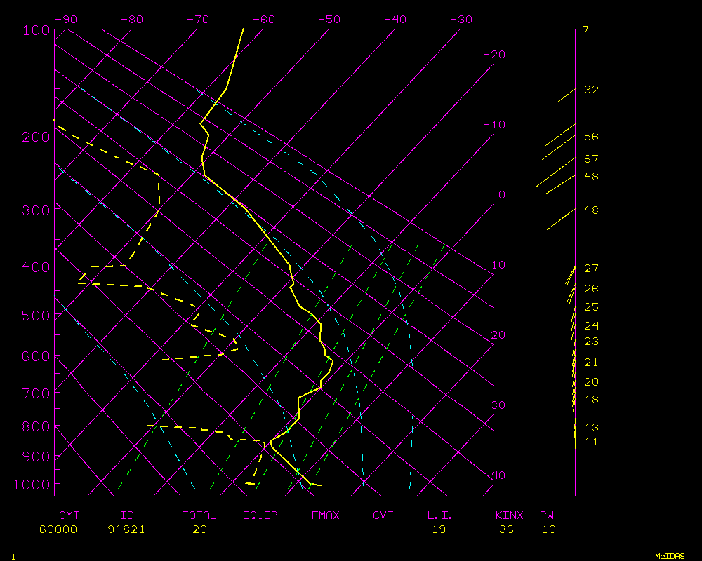Click the GMT header label
This screenshot has width=702, height=561.
pos(69,515)
